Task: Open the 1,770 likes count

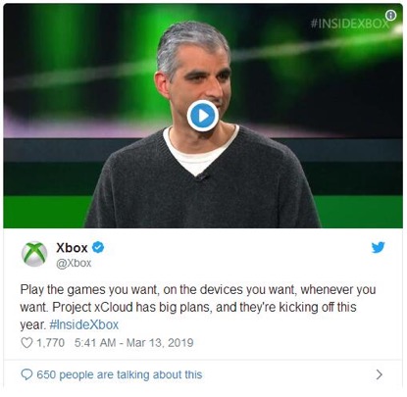Action: tap(50, 343)
